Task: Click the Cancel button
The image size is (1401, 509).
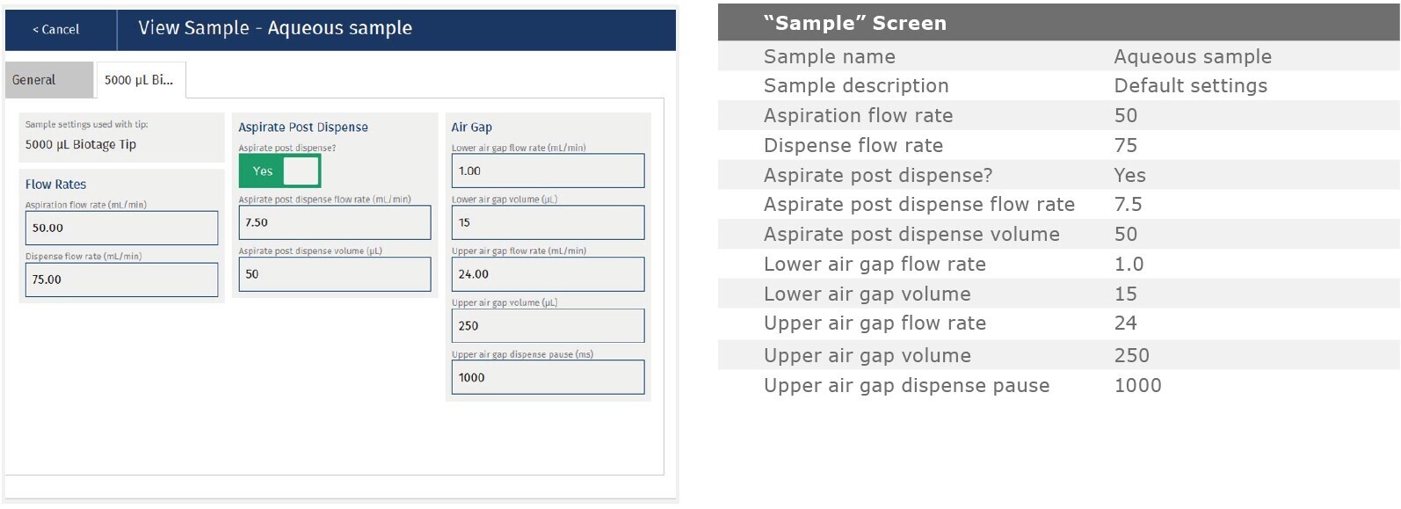Action: click(56, 29)
